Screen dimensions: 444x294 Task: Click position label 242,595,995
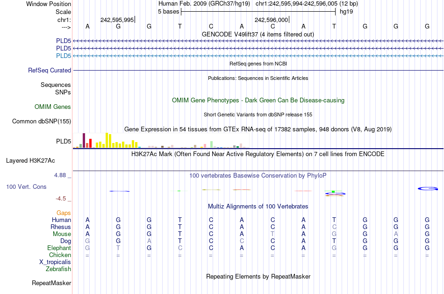117,20
